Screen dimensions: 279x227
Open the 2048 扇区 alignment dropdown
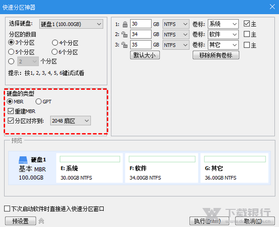[71, 121]
